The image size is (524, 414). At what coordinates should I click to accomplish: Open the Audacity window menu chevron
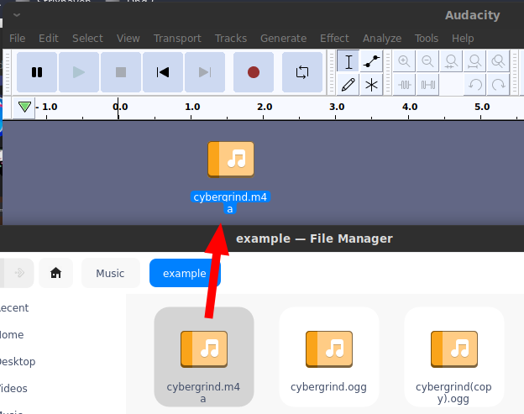pyautogui.click(x=17, y=15)
